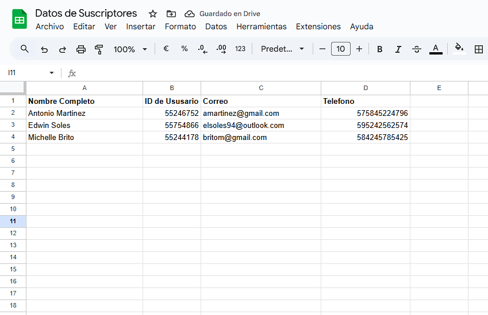Select row 11 header
The width and height of the screenshot is (488, 315).
pyautogui.click(x=13, y=221)
